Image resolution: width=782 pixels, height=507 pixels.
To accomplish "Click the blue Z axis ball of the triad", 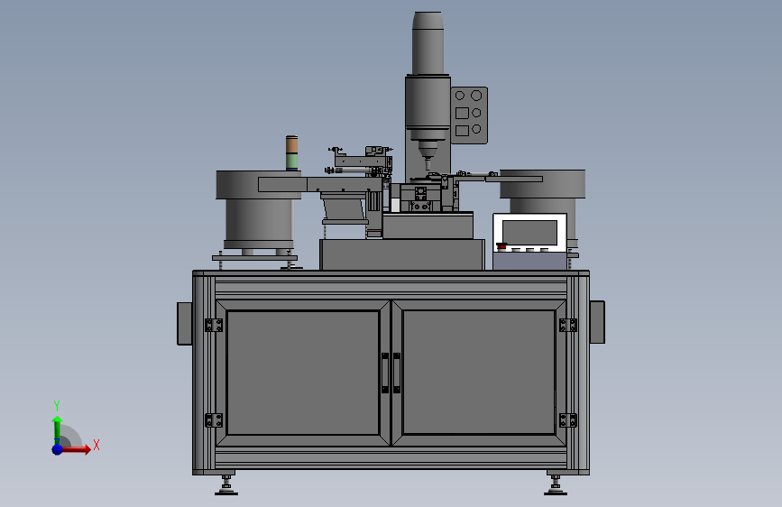I will 58,449.
